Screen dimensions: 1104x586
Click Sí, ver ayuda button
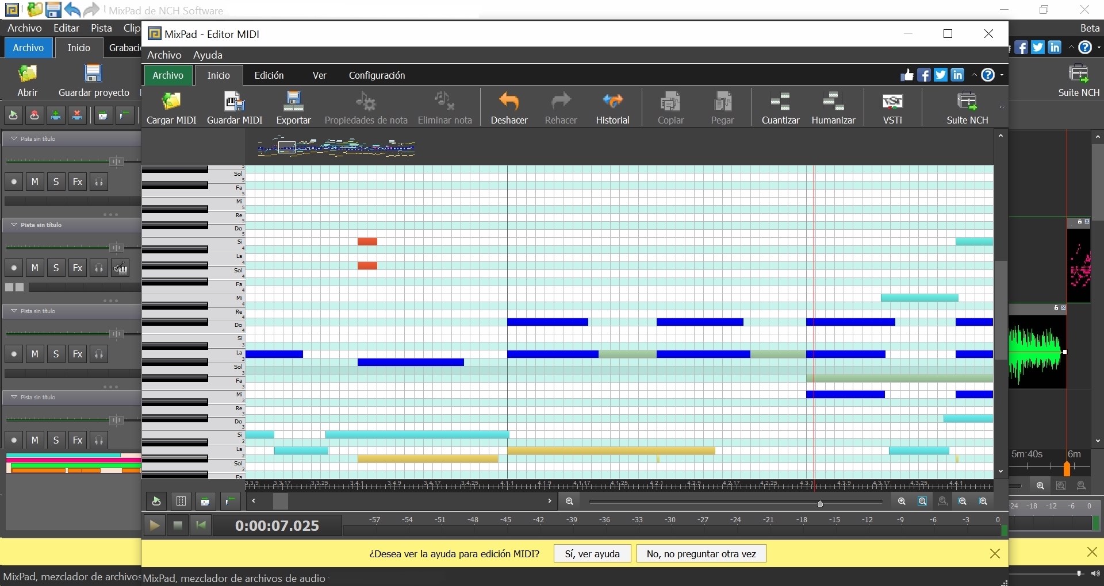[x=592, y=553]
